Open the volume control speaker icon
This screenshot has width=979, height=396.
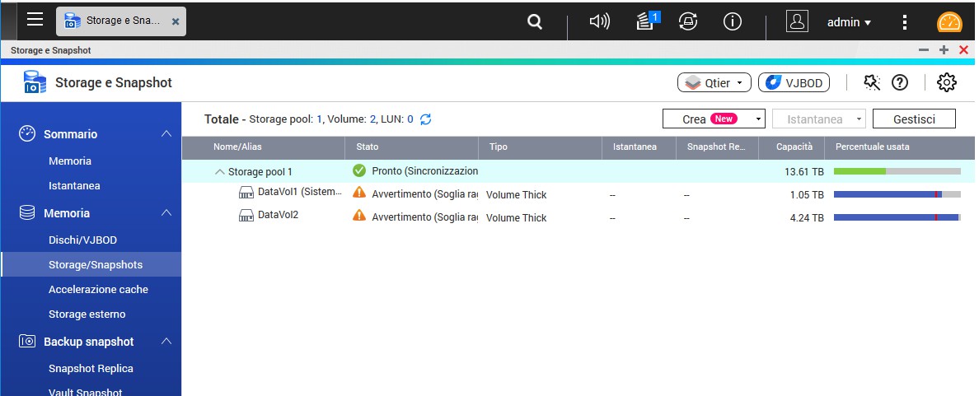(599, 22)
